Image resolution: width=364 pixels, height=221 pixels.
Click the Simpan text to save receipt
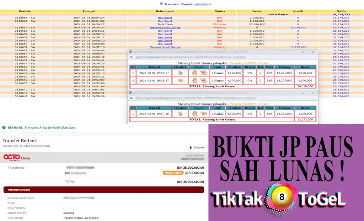point(199,147)
